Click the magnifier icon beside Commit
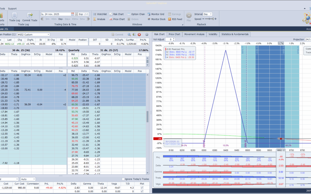The image size is (311, 194). [x=129, y=34]
